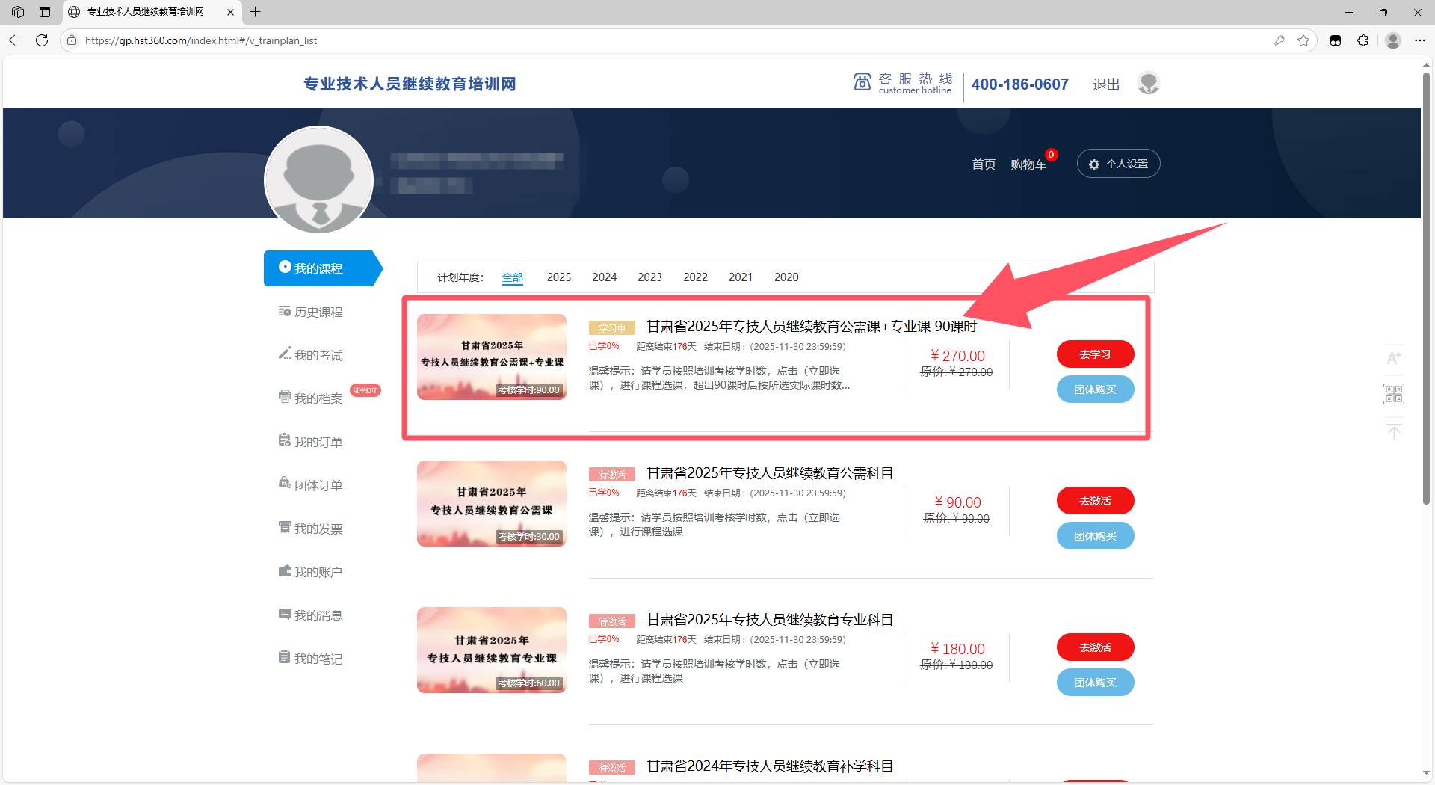Click 团体购买 for the ¥90.00 course
The height and width of the screenshot is (785, 1435).
pos(1096,536)
